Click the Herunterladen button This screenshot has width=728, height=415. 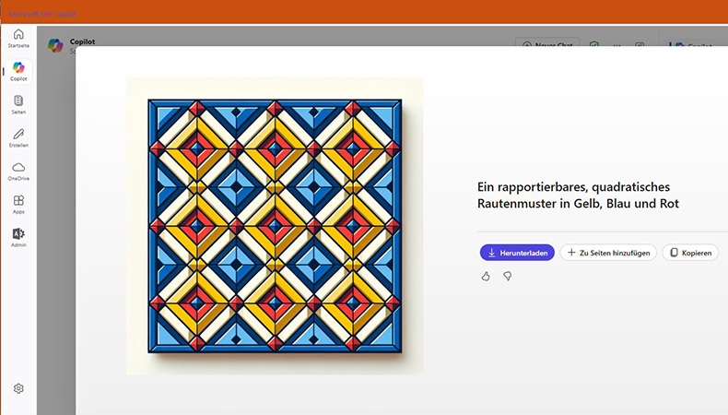coord(516,253)
